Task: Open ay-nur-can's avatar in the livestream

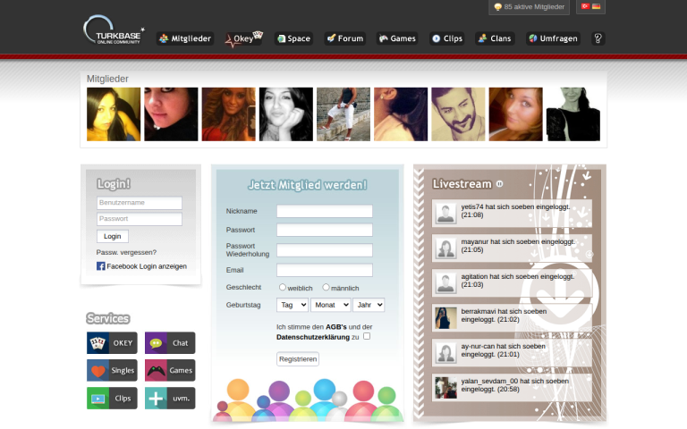Action: pyautogui.click(x=446, y=353)
